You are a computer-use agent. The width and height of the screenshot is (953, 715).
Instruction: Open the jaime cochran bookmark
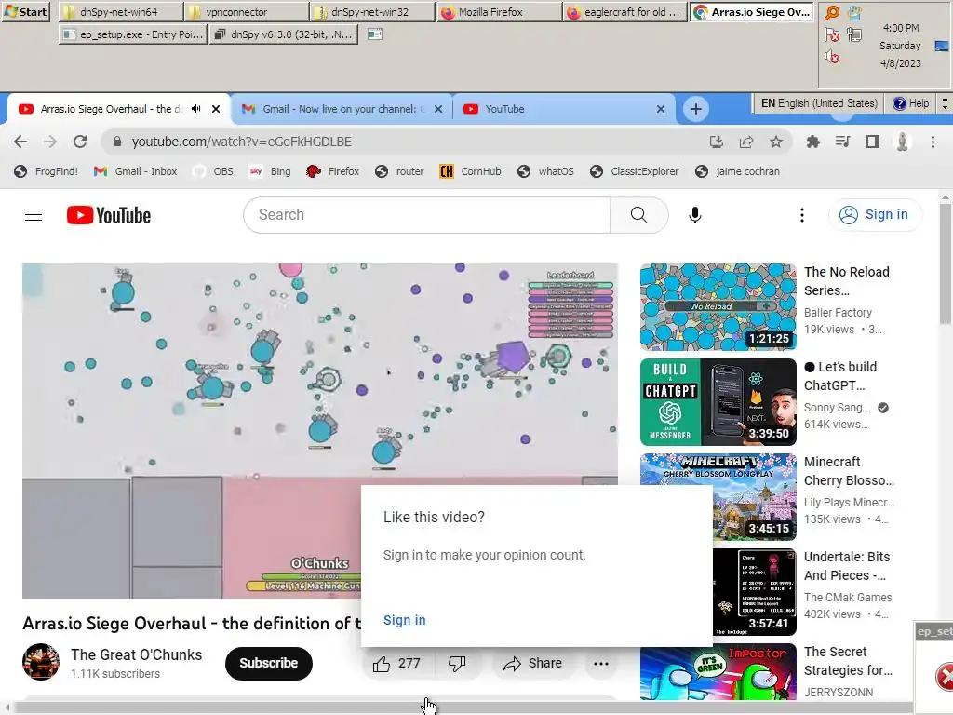pyautogui.click(x=737, y=171)
